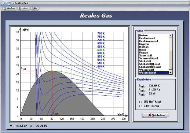Click the Stoff list scroll-up arrow
This screenshot has height=133, width=190.
click(x=171, y=36)
